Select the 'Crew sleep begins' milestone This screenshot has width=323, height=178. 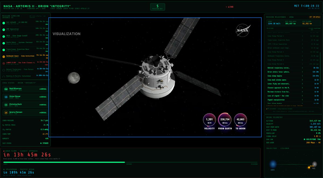click(293, 76)
